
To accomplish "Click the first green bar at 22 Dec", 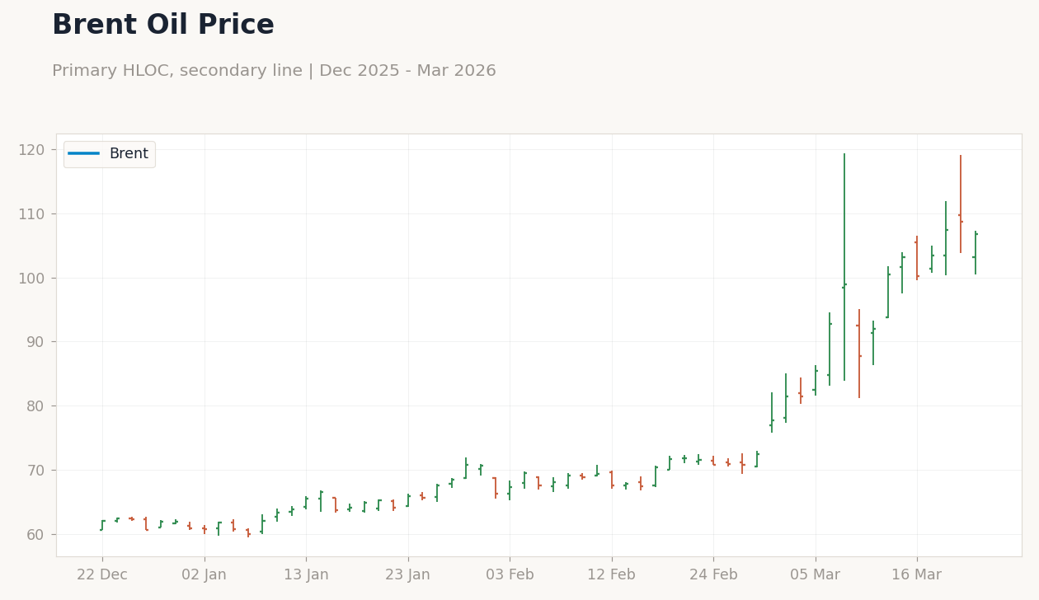I will tap(102, 525).
